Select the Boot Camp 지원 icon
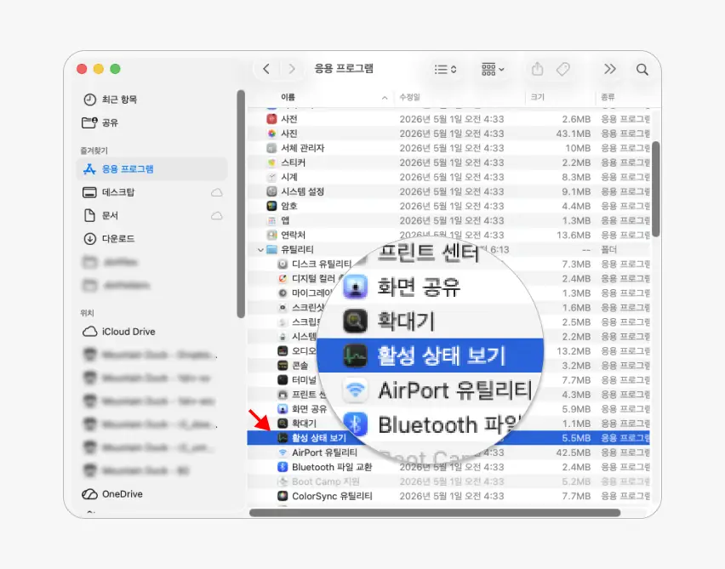Viewport: 725px width, 569px height. (x=283, y=481)
